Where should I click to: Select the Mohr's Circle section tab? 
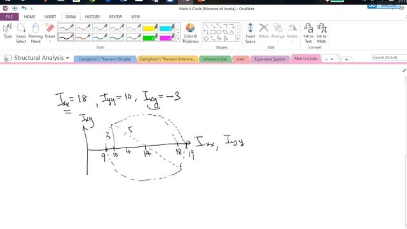(x=305, y=59)
